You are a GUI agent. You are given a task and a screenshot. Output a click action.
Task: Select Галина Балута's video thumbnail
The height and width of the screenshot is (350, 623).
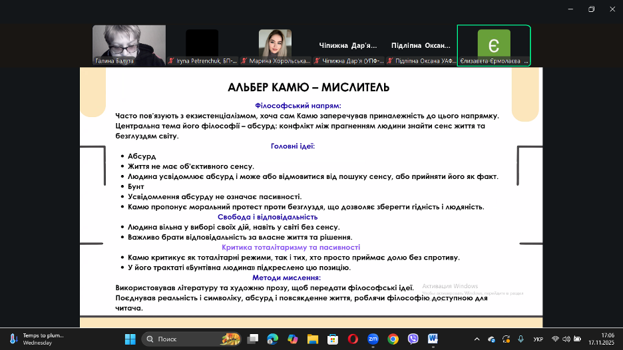click(128, 45)
